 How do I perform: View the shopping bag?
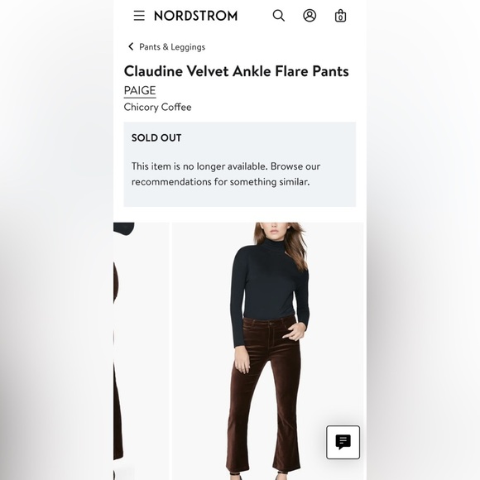[x=340, y=16]
